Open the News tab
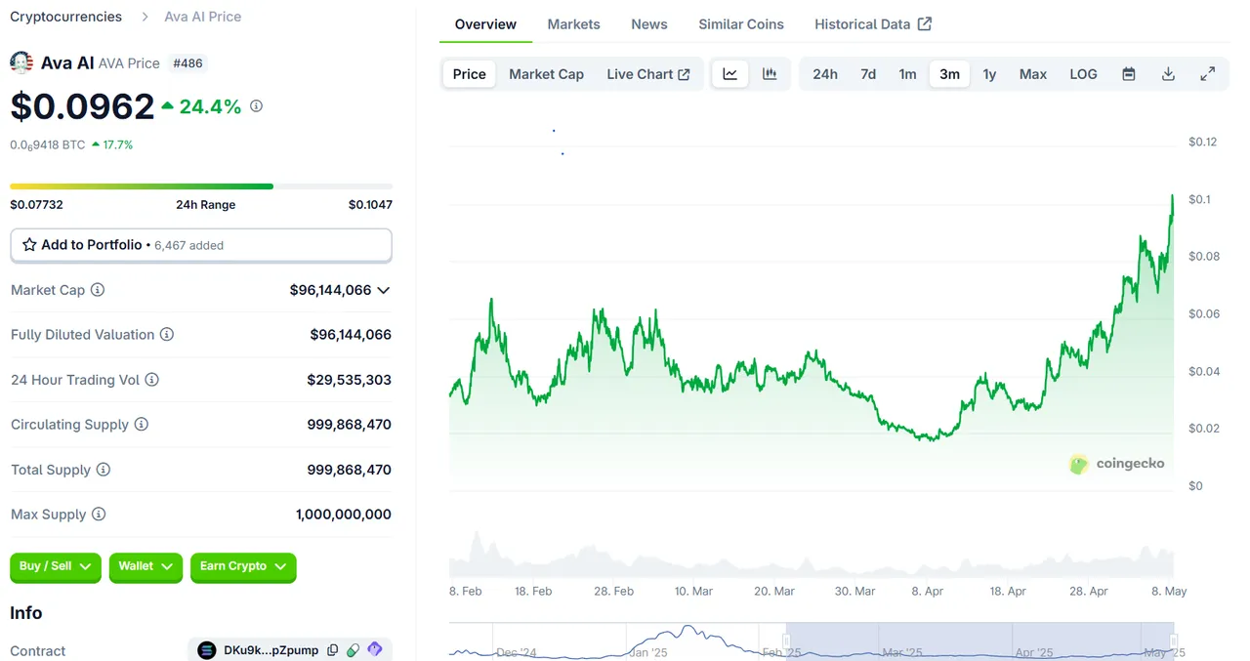Viewport: 1250px width, 661px height. [x=649, y=24]
